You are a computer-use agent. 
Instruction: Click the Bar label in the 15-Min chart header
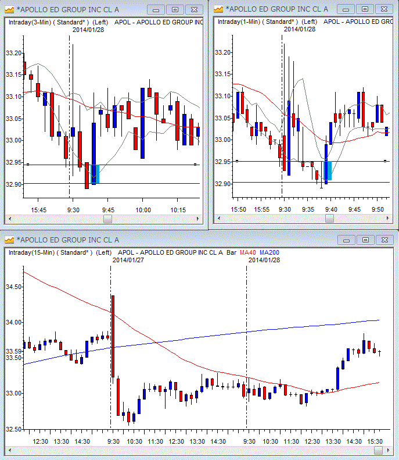231,252
